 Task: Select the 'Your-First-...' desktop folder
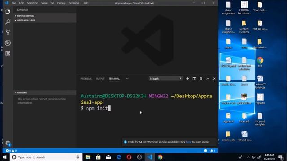tap(260, 7)
